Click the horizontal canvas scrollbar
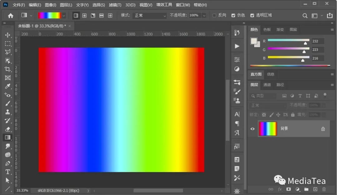This screenshot has width=337, height=195. (158, 191)
